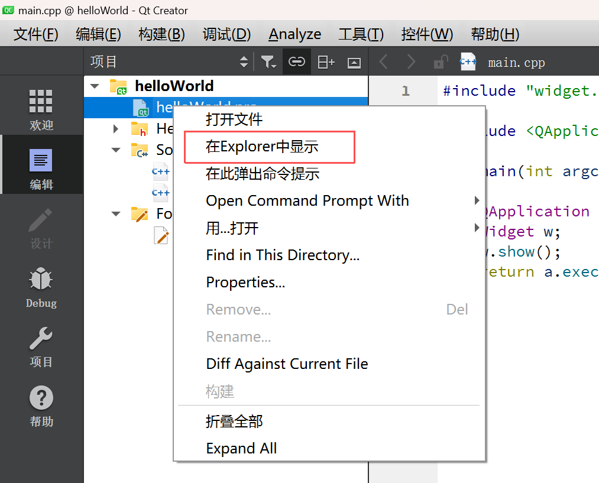This screenshot has height=483, width=599.
Task: Open the 文件(F) menu
Action: pos(36,34)
